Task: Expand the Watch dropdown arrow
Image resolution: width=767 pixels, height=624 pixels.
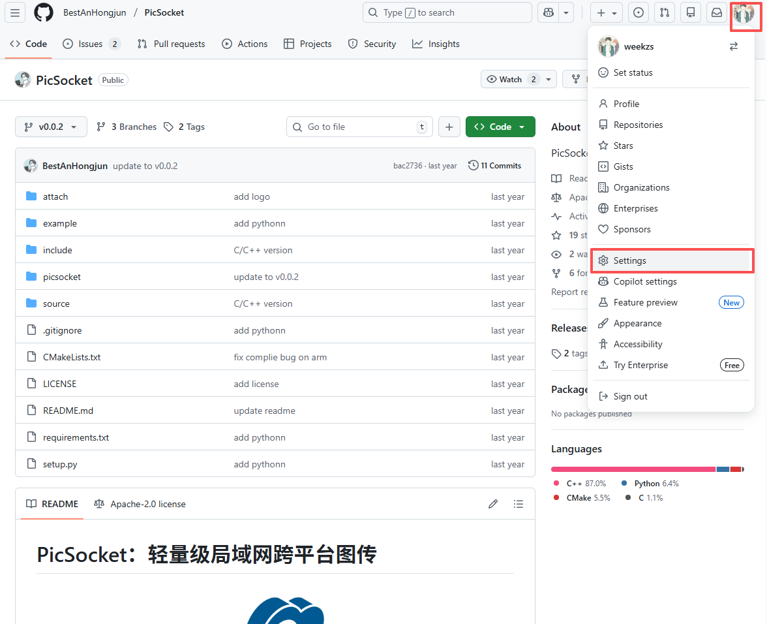Action: [549, 79]
